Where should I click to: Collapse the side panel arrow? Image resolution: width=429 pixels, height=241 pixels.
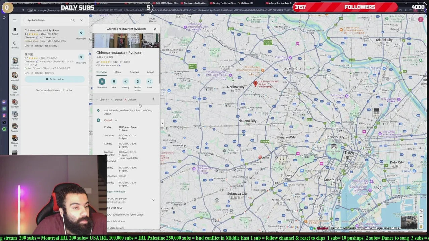(162, 123)
